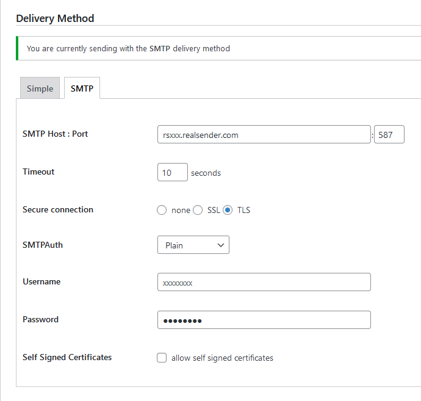This screenshot has width=421, height=401.
Task: Choose SSL as the secure connection
Action: (x=198, y=210)
